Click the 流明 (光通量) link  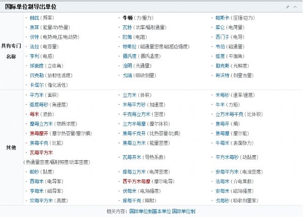pos(127,66)
